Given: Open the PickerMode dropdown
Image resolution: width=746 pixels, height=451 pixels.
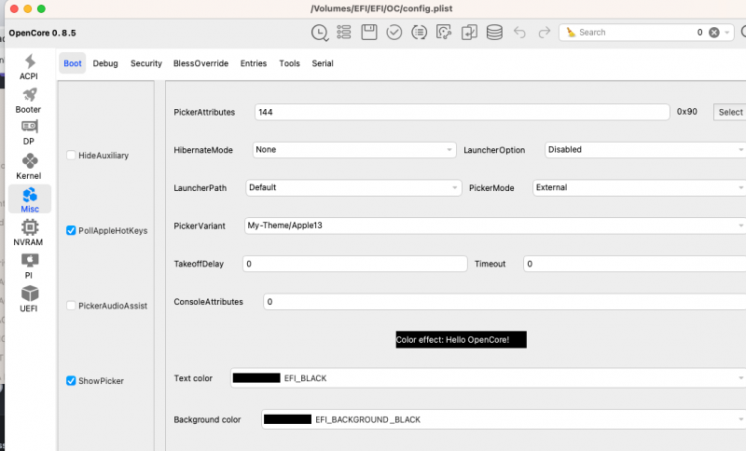Looking at the screenshot, I should tap(639, 187).
